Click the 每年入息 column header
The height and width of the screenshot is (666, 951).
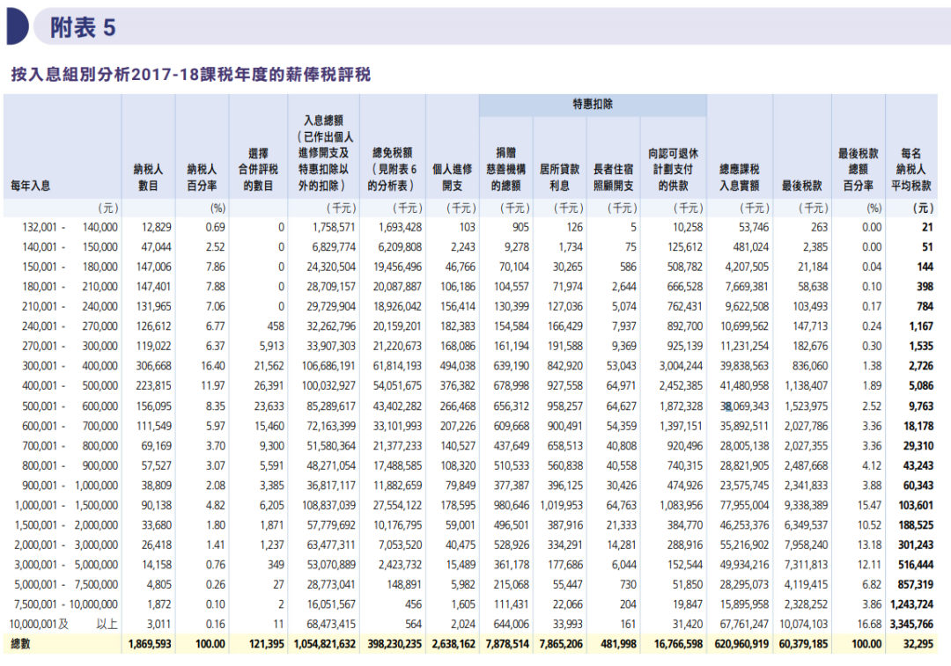tap(31, 187)
